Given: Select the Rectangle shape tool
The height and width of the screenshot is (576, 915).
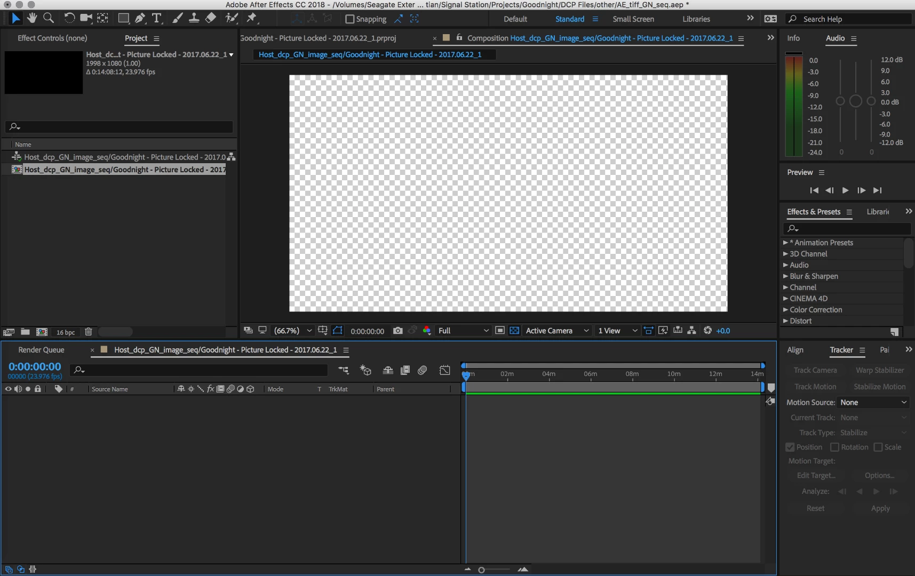Looking at the screenshot, I should 124,18.
